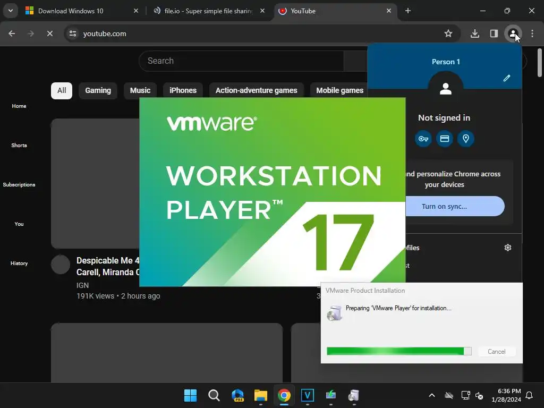Screen dimensions: 544x408
Task: Open a new browser tab
Action: 408,11
